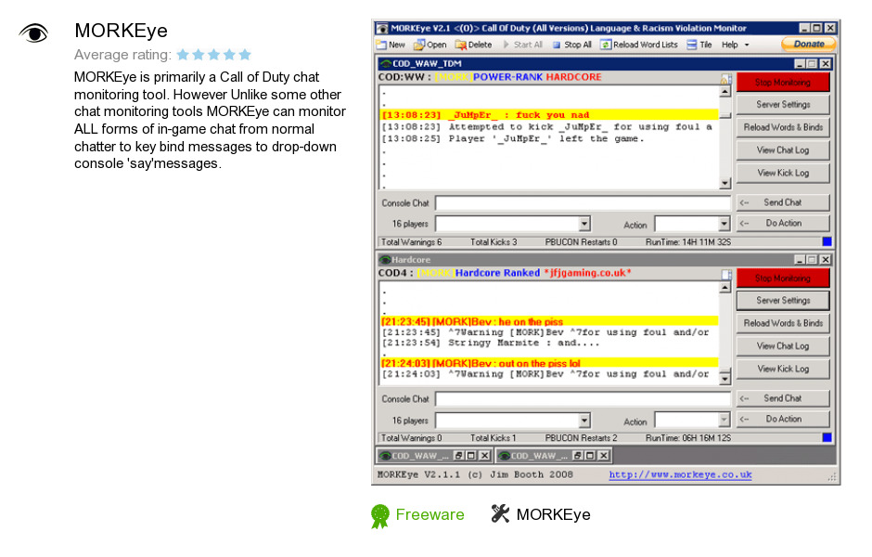Click lock icon next to COD:WW server name

point(725,79)
